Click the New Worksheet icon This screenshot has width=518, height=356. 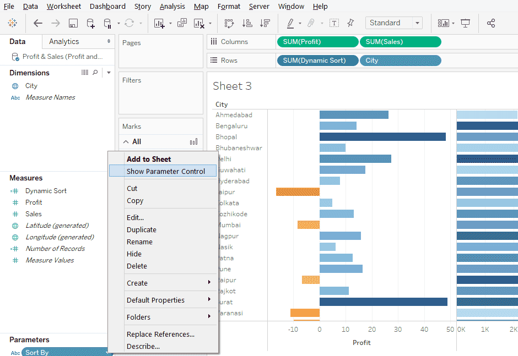click(x=159, y=23)
